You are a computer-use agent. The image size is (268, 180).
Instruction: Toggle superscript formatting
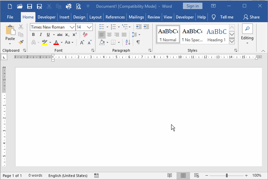tap(75, 35)
